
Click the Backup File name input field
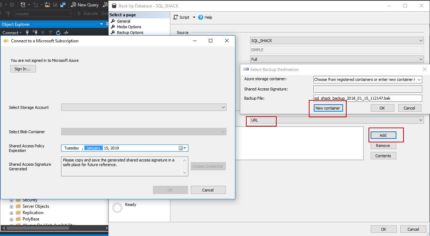(x=368, y=98)
